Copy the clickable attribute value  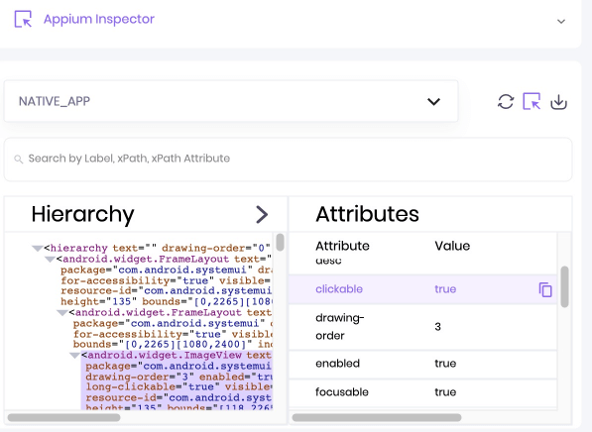pyautogui.click(x=545, y=289)
